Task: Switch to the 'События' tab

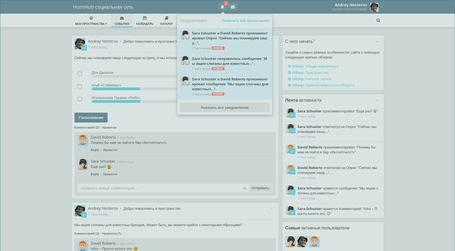Action: click(x=122, y=21)
